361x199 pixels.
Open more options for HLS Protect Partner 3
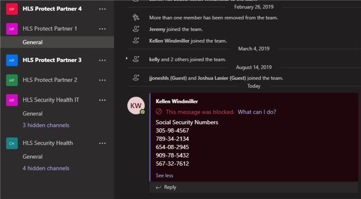(102, 60)
